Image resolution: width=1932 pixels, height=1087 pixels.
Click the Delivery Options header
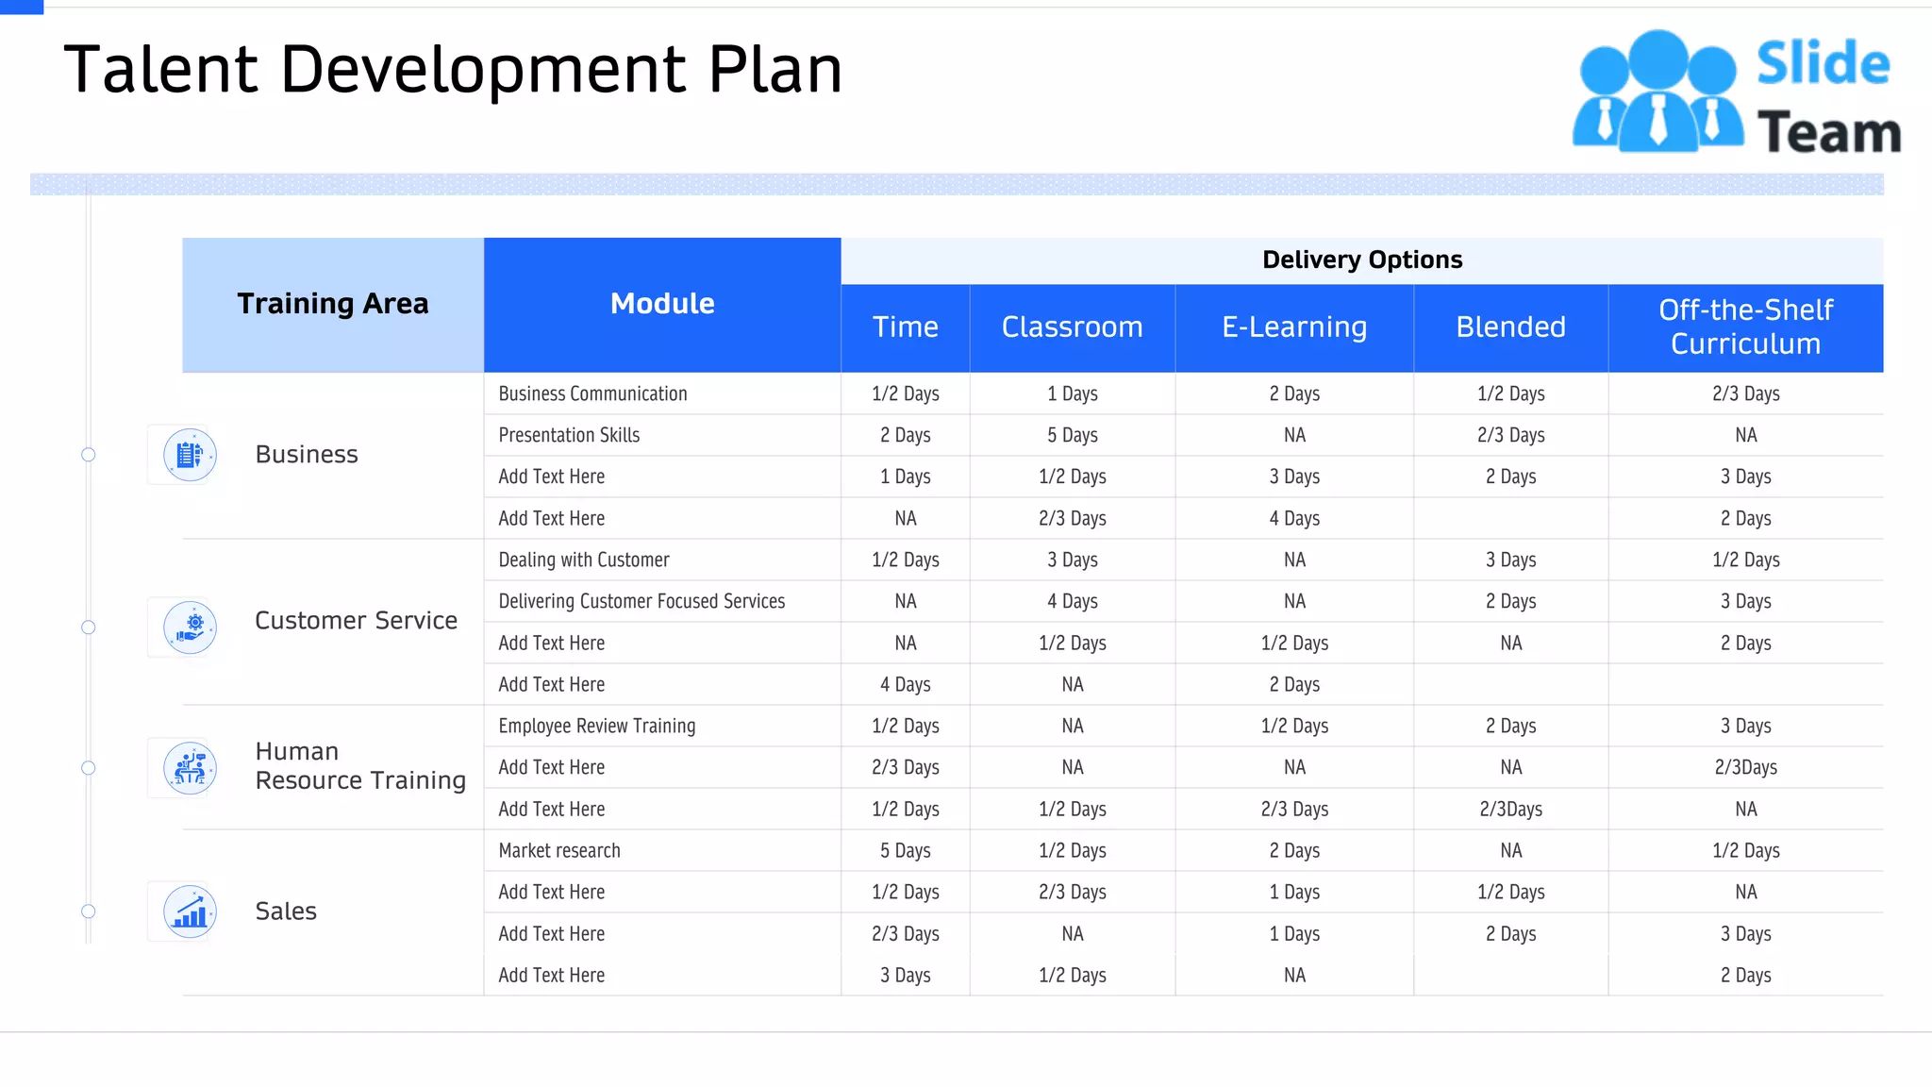pyautogui.click(x=1362, y=260)
